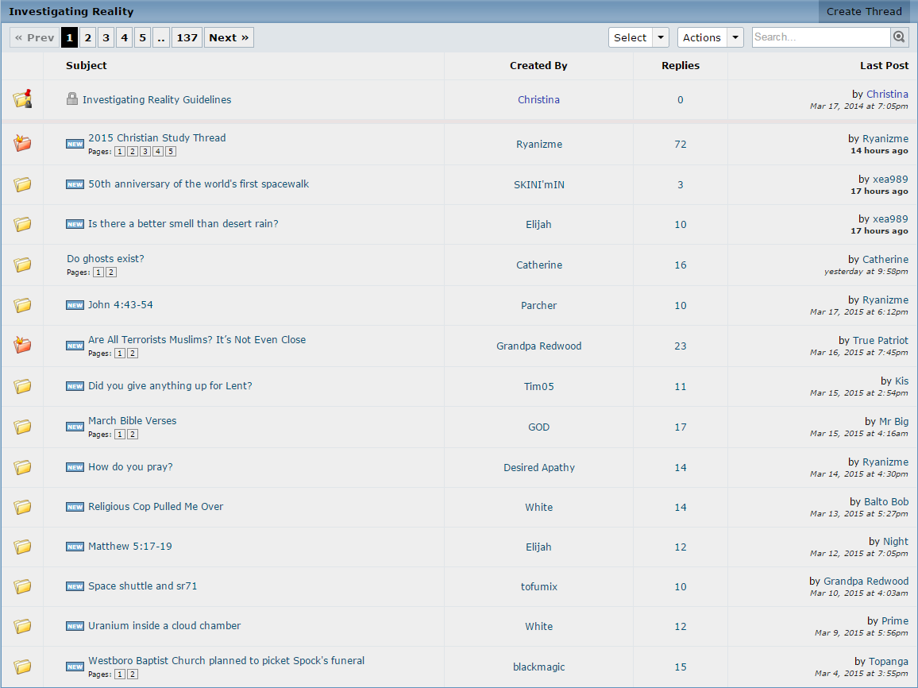Go to page 5 of 2015 Christian Study Thread
The height and width of the screenshot is (688, 918).
(171, 152)
